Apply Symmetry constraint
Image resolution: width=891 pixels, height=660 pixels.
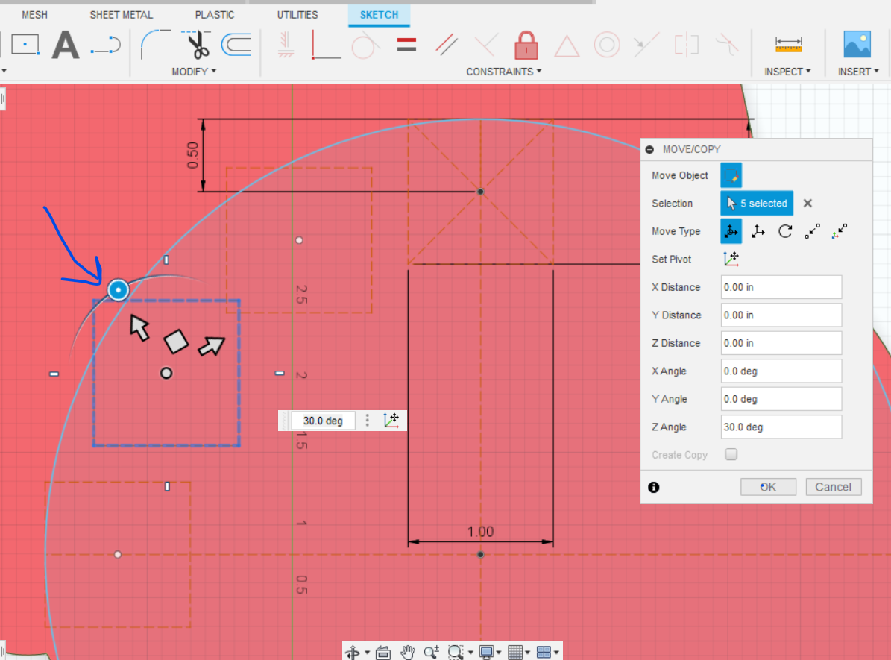(687, 45)
